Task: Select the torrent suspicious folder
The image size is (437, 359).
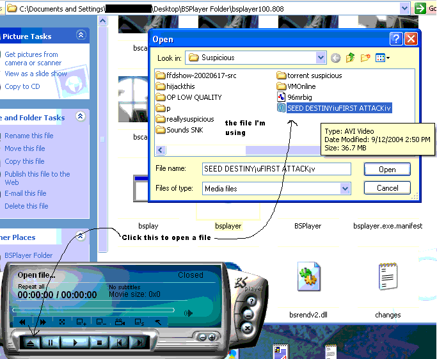Action: 309,76
